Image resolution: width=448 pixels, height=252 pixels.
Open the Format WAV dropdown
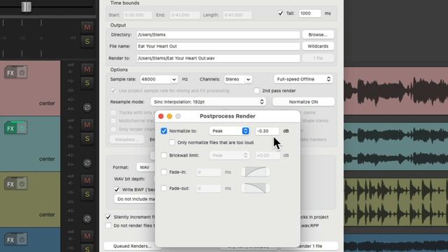tap(146, 167)
